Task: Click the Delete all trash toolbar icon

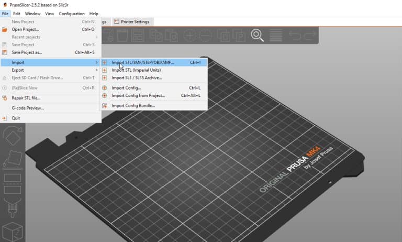Action: tap(122, 36)
